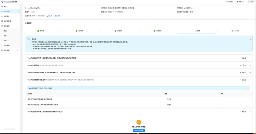The image size is (256, 134).
Task: Click Step 5 not-started status label
Action: 243,112
